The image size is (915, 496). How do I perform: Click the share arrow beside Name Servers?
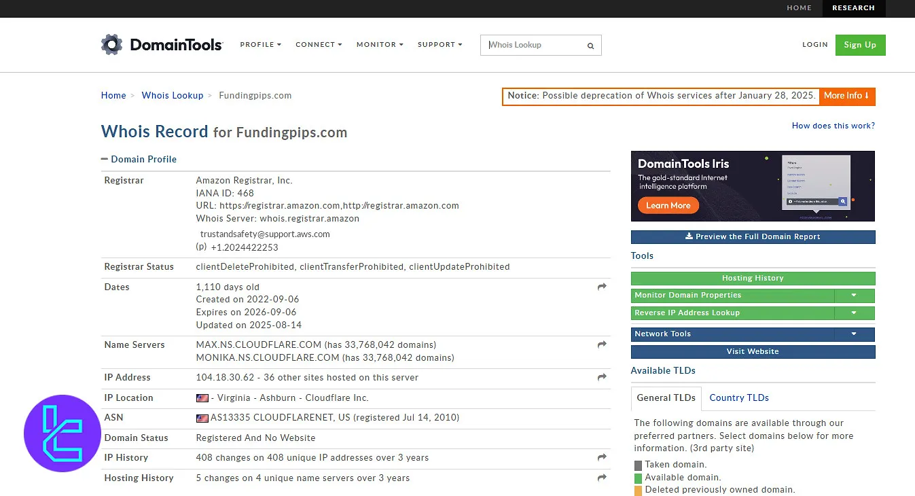click(601, 345)
